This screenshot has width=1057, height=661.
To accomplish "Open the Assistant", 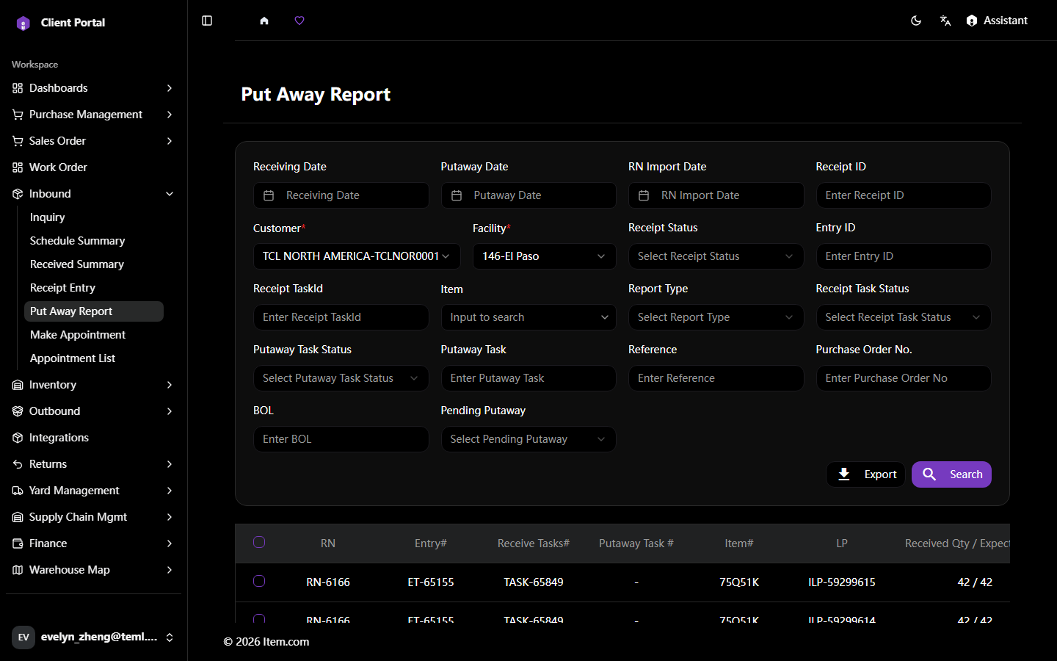I will pyautogui.click(x=997, y=21).
